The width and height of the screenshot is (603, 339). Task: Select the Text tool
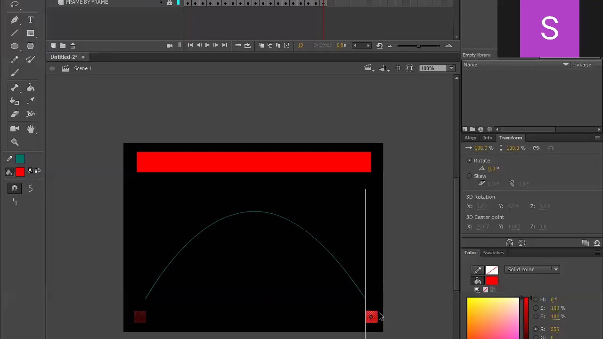click(x=31, y=20)
